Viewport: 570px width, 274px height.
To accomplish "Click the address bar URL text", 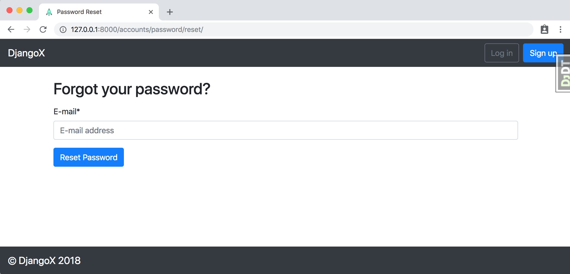I will click(x=137, y=29).
